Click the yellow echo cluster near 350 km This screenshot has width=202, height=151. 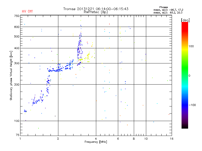coord(88,55)
